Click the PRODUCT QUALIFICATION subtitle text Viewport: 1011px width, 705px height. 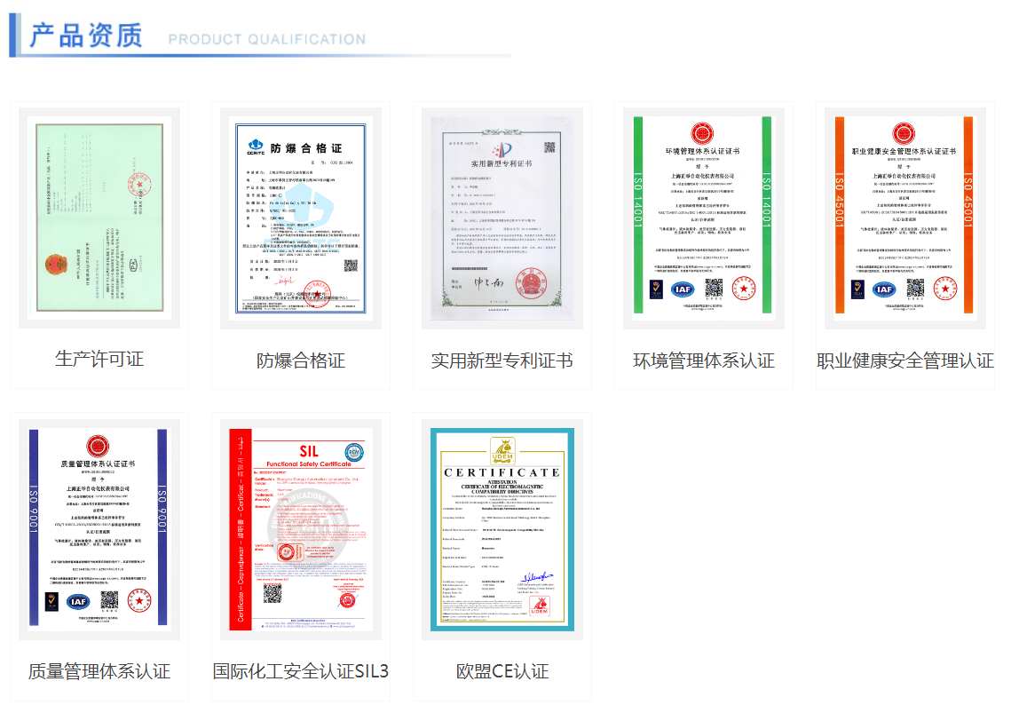[x=266, y=40]
